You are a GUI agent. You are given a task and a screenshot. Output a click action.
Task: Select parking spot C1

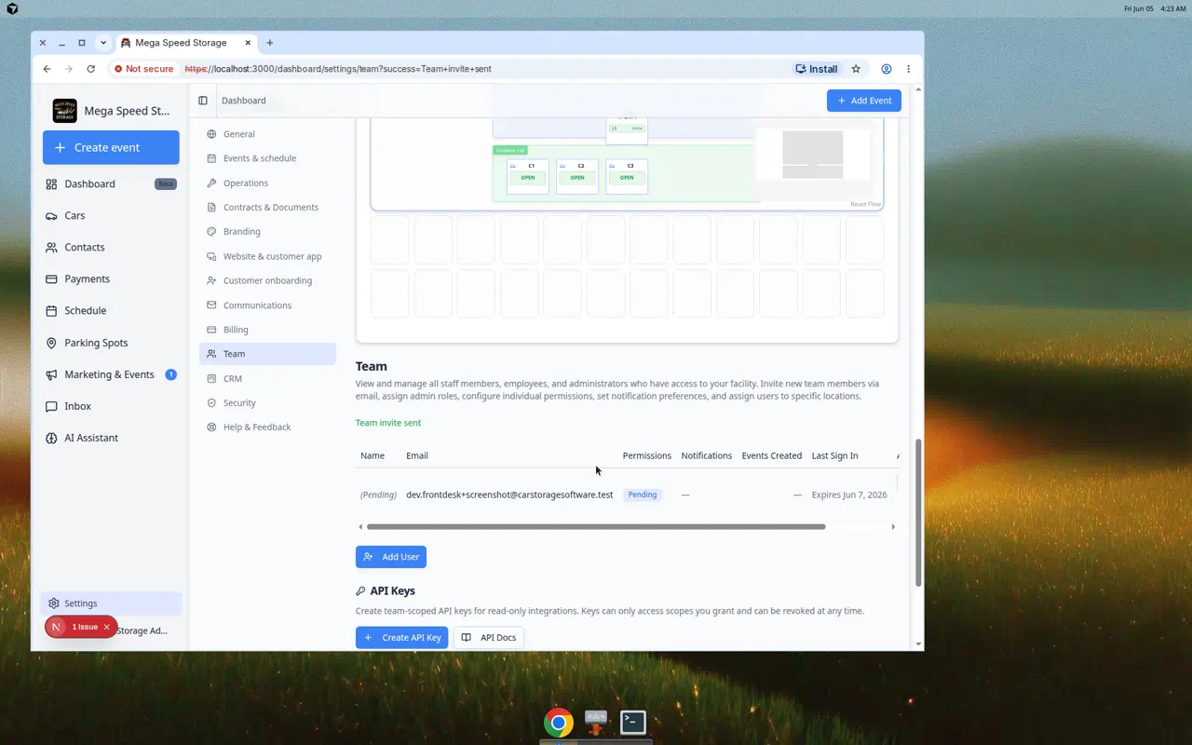528,177
